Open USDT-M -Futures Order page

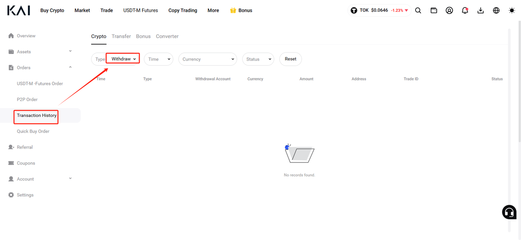tap(40, 84)
